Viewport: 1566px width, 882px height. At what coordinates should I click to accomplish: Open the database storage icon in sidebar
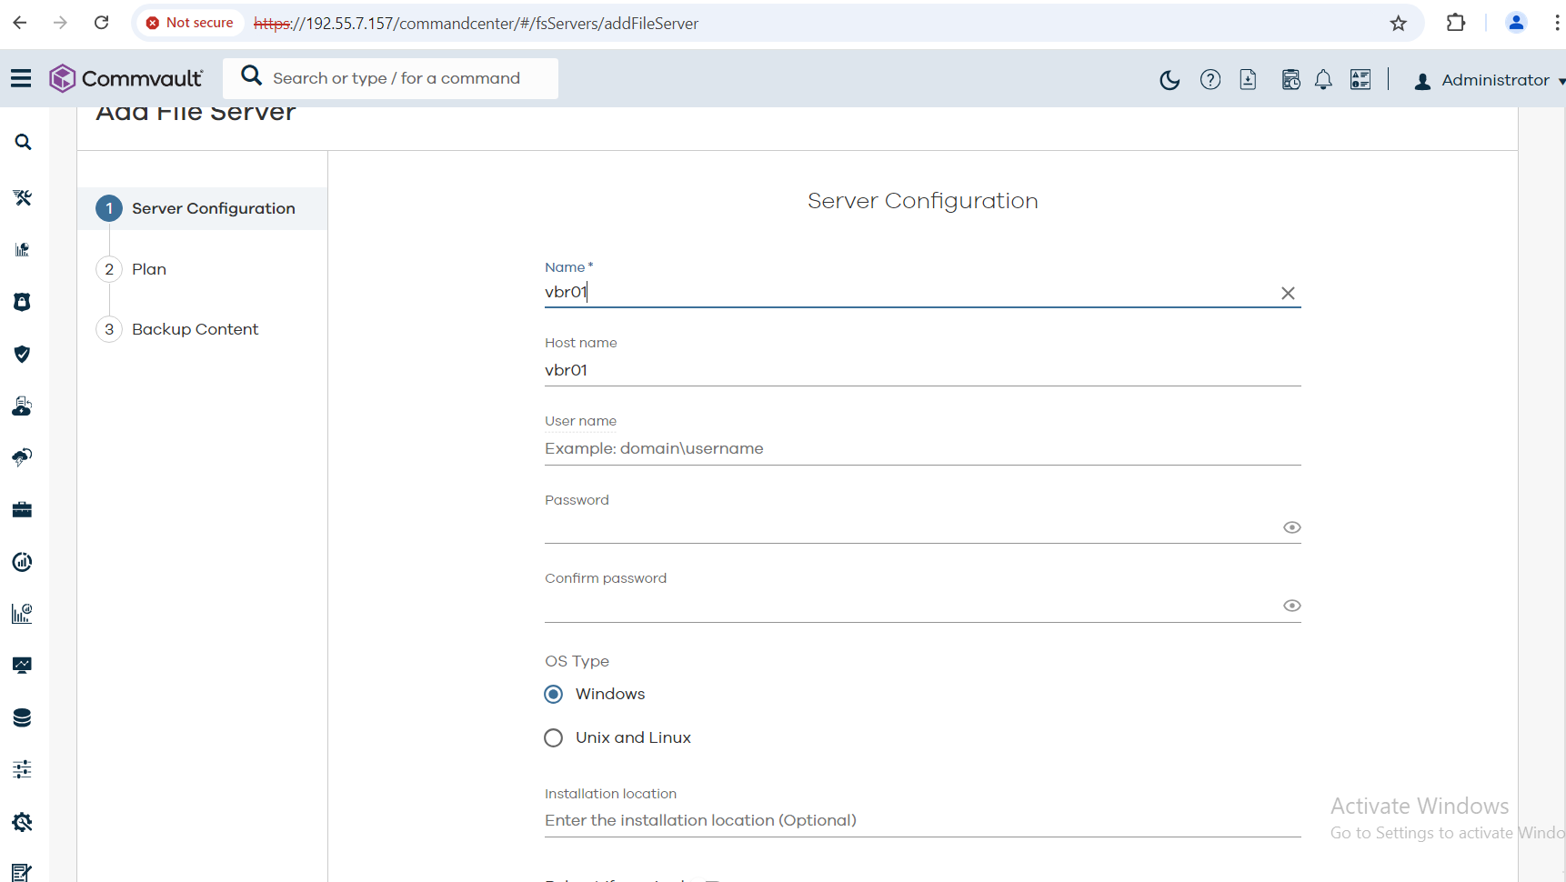pyautogui.click(x=23, y=718)
